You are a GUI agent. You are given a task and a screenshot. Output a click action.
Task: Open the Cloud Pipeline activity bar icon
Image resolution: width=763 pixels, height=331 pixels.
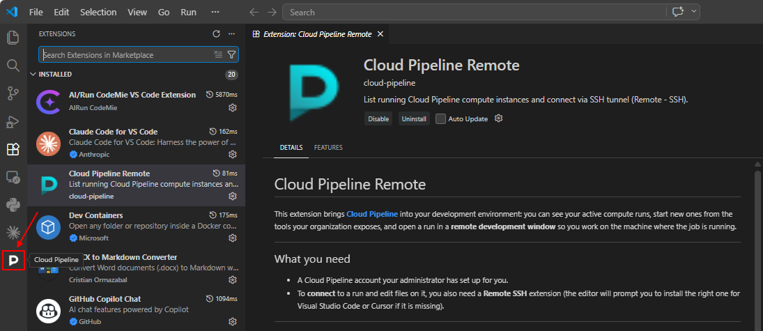[x=13, y=261]
